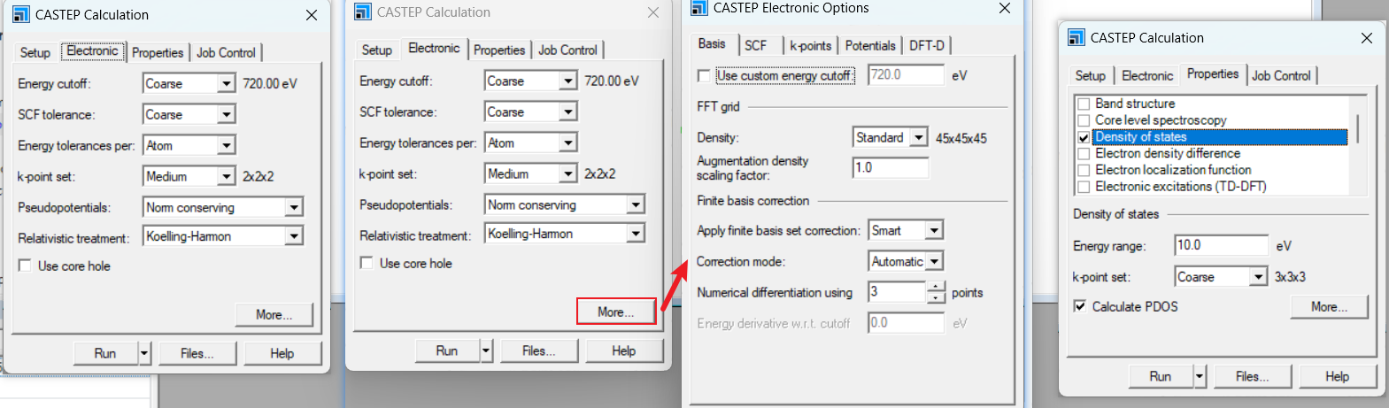This screenshot has height=408, width=1389.
Task: Click Run in the gray-titled CASTEP window
Action: 447,351
